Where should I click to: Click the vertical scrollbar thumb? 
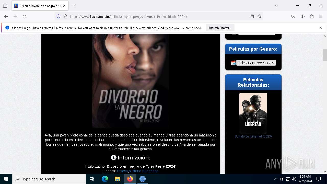pyautogui.click(x=325, y=55)
